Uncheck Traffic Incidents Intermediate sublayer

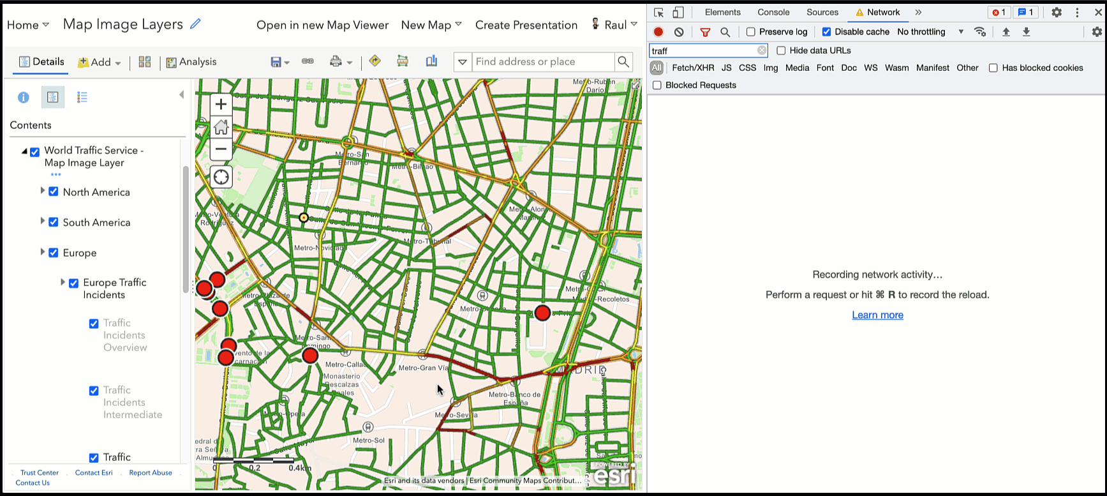(94, 391)
